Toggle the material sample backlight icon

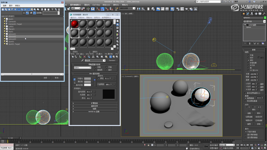(118, 25)
